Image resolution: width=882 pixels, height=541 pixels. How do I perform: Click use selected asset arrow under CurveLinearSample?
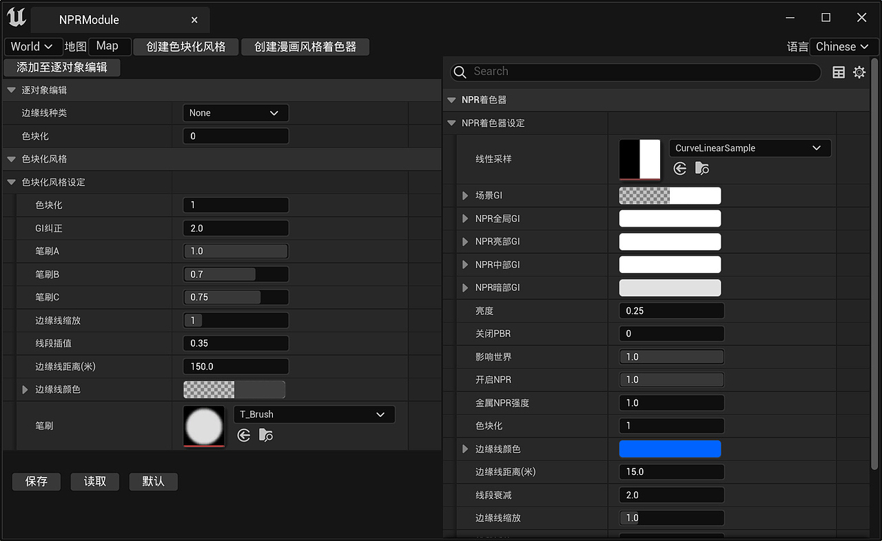(x=679, y=167)
